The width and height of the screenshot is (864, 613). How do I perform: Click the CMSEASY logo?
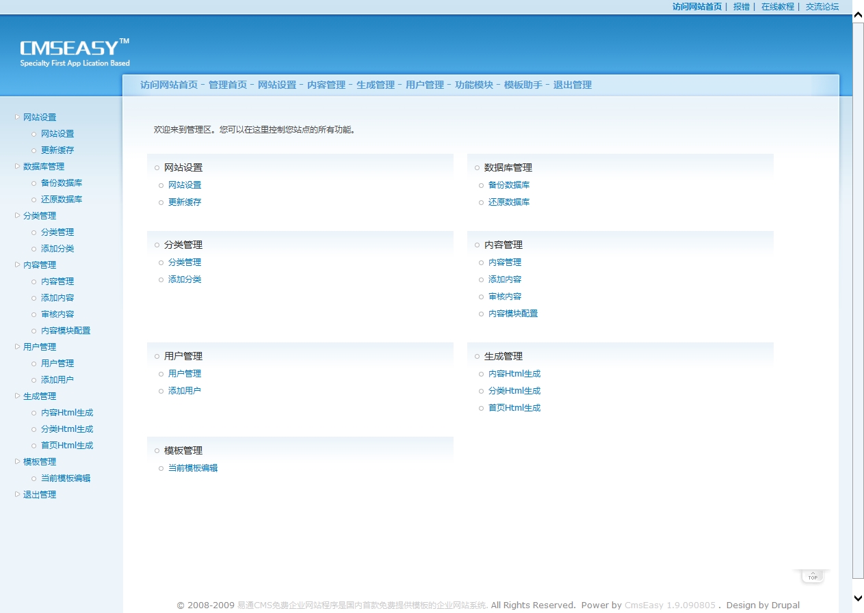point(75,52)
